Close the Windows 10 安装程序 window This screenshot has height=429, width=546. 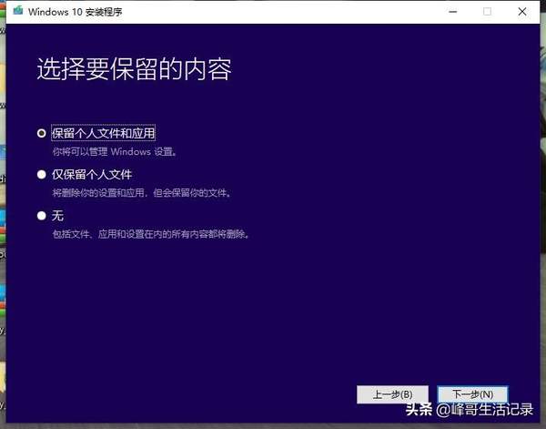[522, 12]
